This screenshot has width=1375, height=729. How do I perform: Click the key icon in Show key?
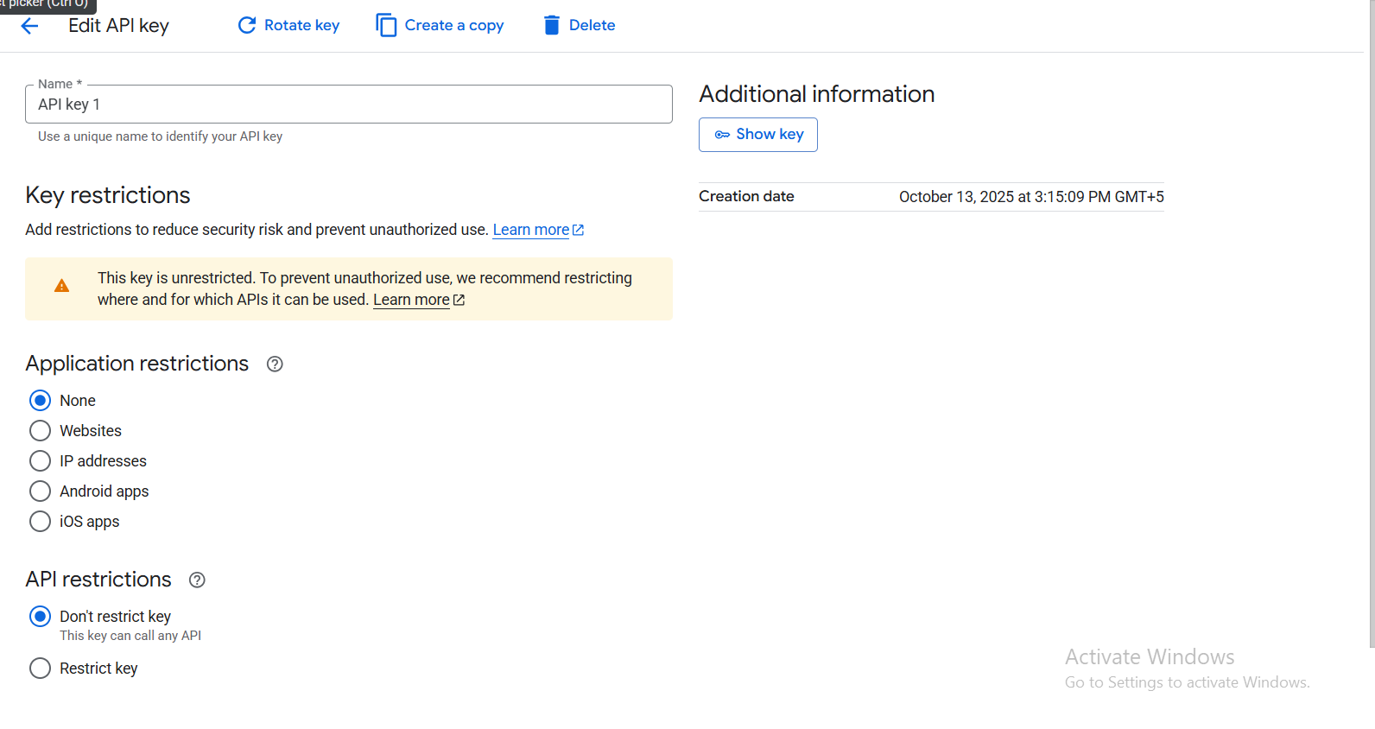722,135
